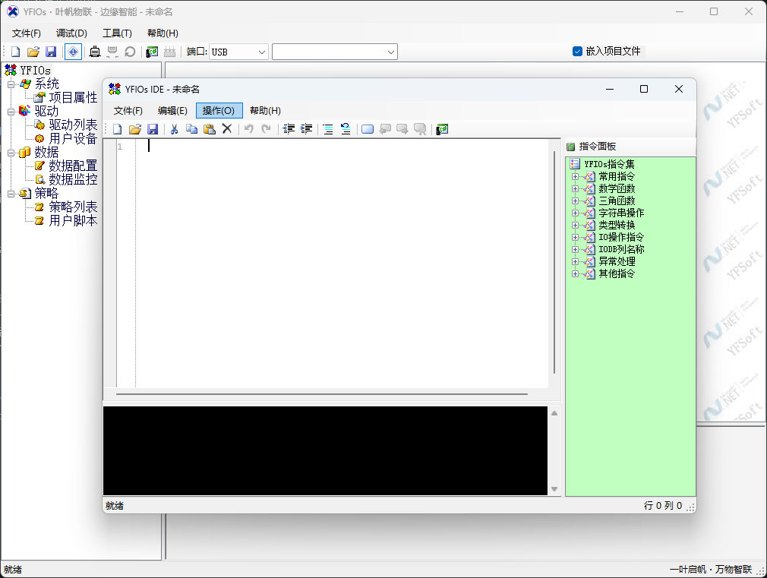Open 文件(F) menu in YFIOs IDE window

tap(128, 111)
